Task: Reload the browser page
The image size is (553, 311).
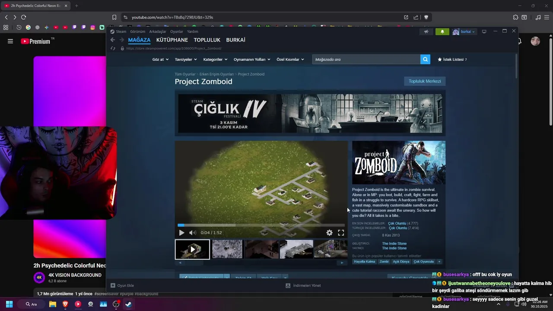Action: (x=23, y=17)
